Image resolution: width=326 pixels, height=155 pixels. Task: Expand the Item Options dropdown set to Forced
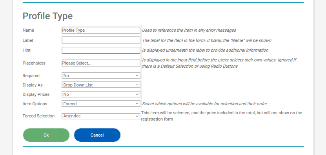(101, 104)
